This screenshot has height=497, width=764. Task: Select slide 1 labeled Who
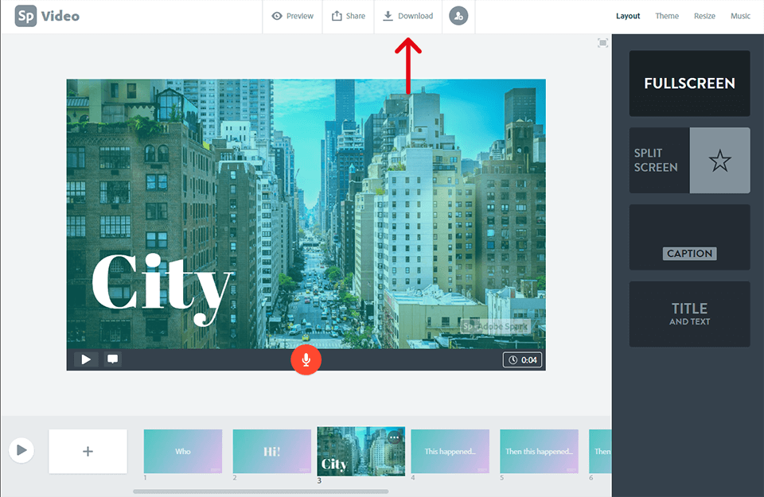(183, 451)
